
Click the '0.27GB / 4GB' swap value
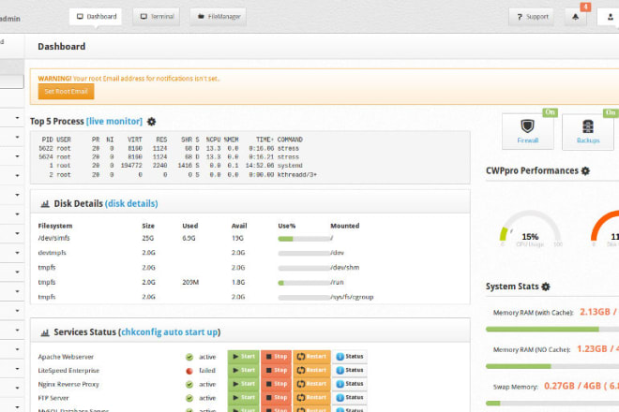tap(572, 386)
